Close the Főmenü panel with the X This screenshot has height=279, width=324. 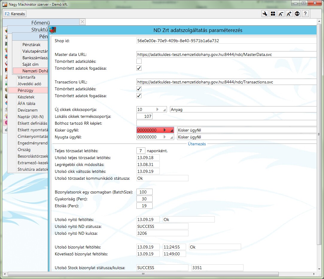pos(83,22)
